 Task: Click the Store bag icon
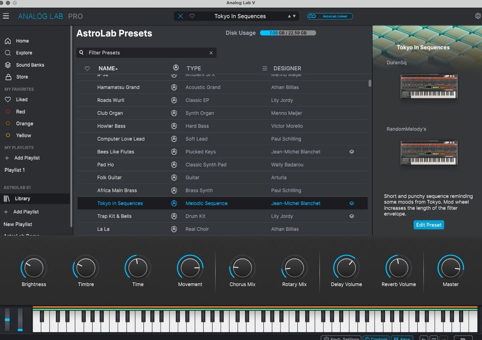[x=8, y=77]
